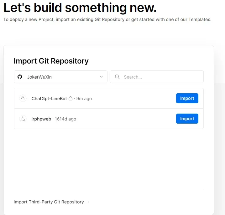
Task: Select the ChatGpt-LineBot repository name
Action: pyautogui.click(x=49, y=99)
